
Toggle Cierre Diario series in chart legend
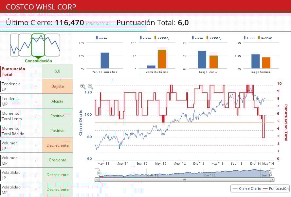coord(247,189)
